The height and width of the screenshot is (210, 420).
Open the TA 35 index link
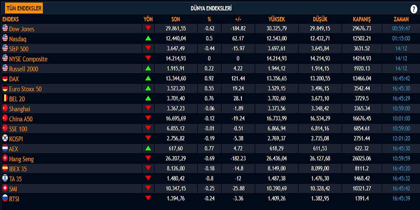pyautogui.click(x=15, y=179)
